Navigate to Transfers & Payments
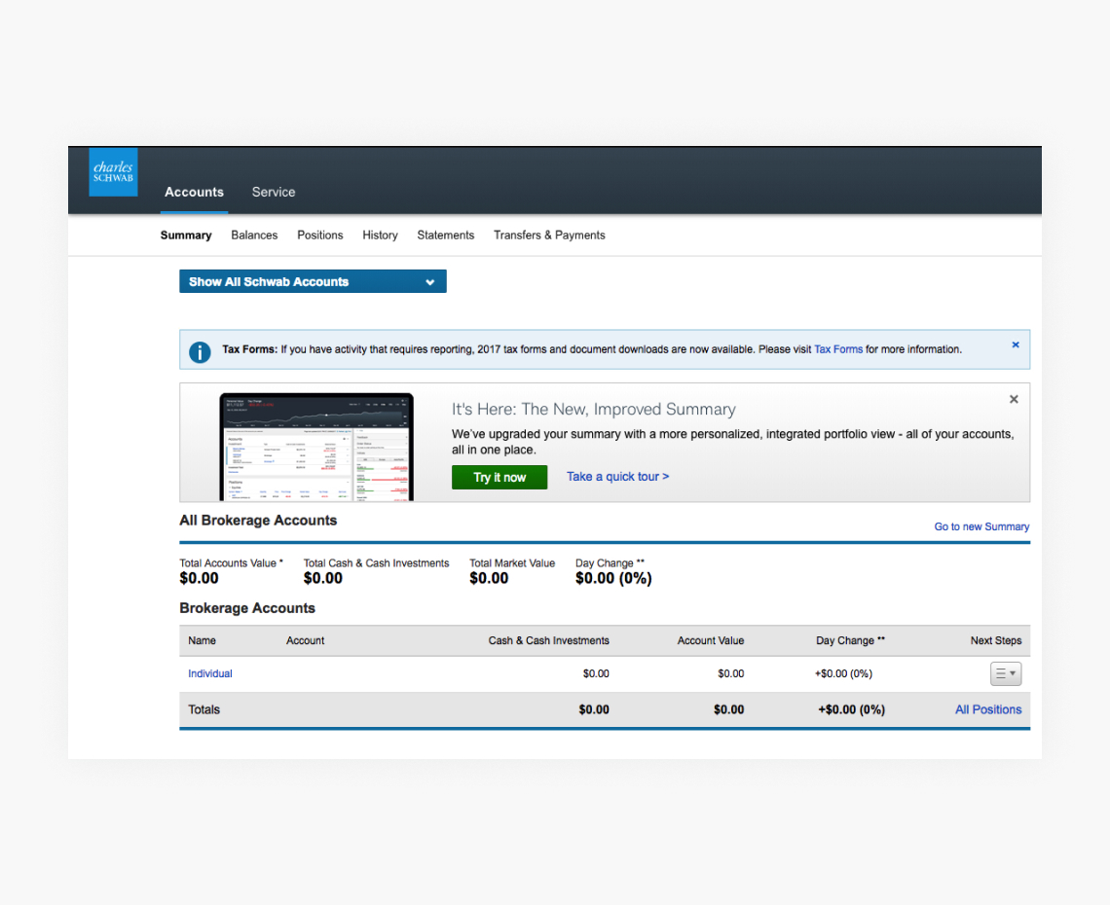Screen dimensions: 1110x905 coord(549,235)
